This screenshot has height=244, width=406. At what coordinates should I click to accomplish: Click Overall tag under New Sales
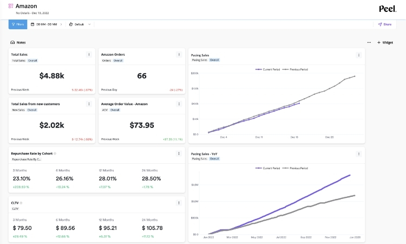pyautogui.click(x=32, y=110)
